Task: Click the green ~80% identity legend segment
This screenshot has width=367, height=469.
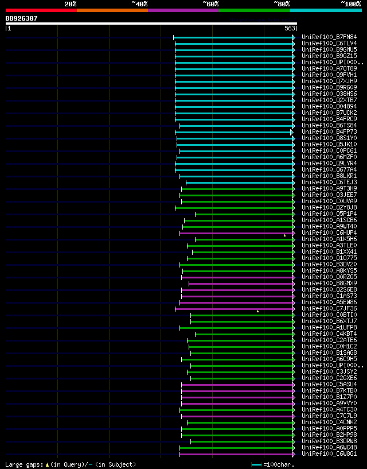Action: click(255, 10)
